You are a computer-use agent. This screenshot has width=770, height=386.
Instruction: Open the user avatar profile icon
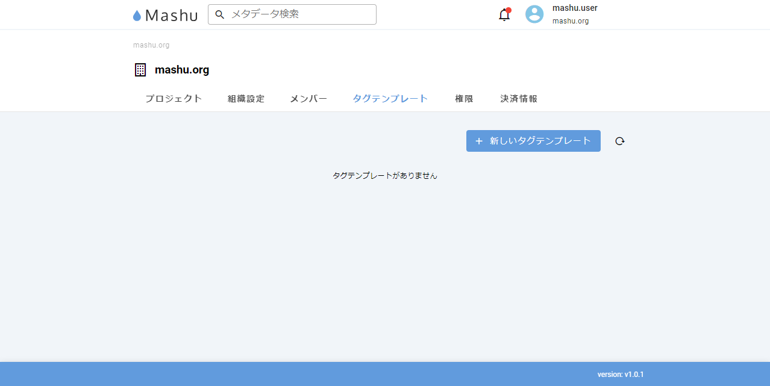534,14
